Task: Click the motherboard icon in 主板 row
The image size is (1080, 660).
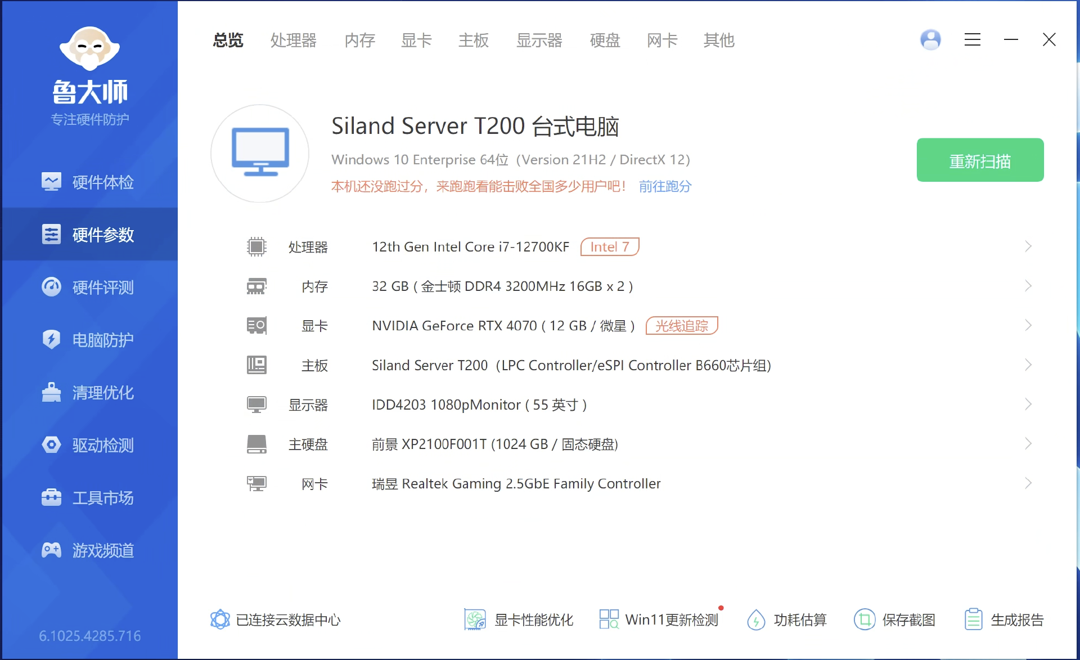Action: pos(256,365)
